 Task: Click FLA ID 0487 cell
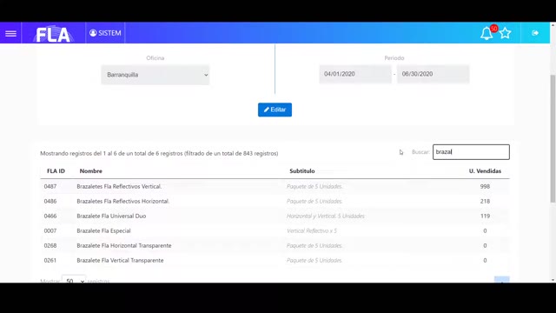coord(50,186)
